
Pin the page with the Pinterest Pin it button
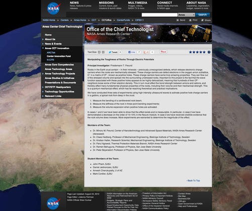163,52
